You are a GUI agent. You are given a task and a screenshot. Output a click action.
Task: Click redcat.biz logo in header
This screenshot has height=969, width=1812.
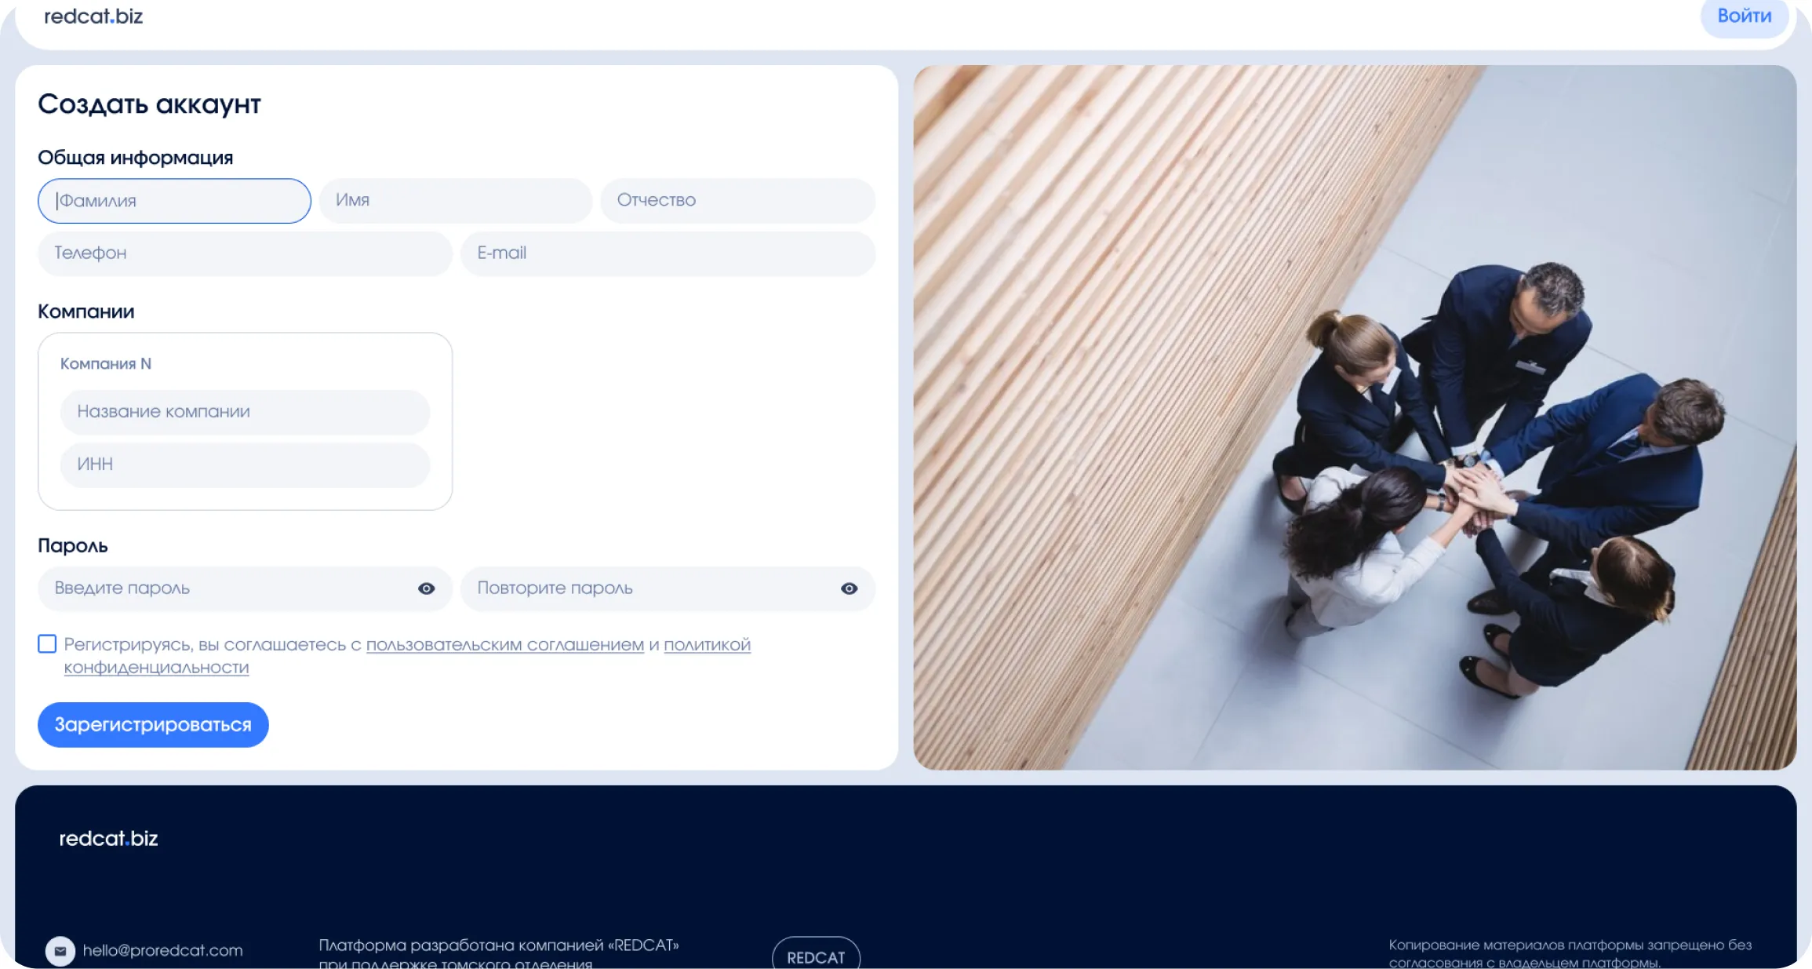pos(93,16)
